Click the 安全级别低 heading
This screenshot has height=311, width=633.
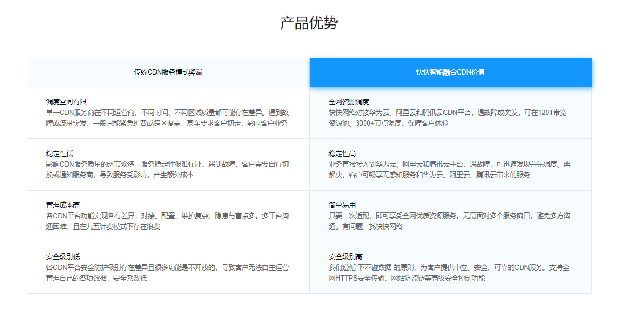(x=63, y=257)
